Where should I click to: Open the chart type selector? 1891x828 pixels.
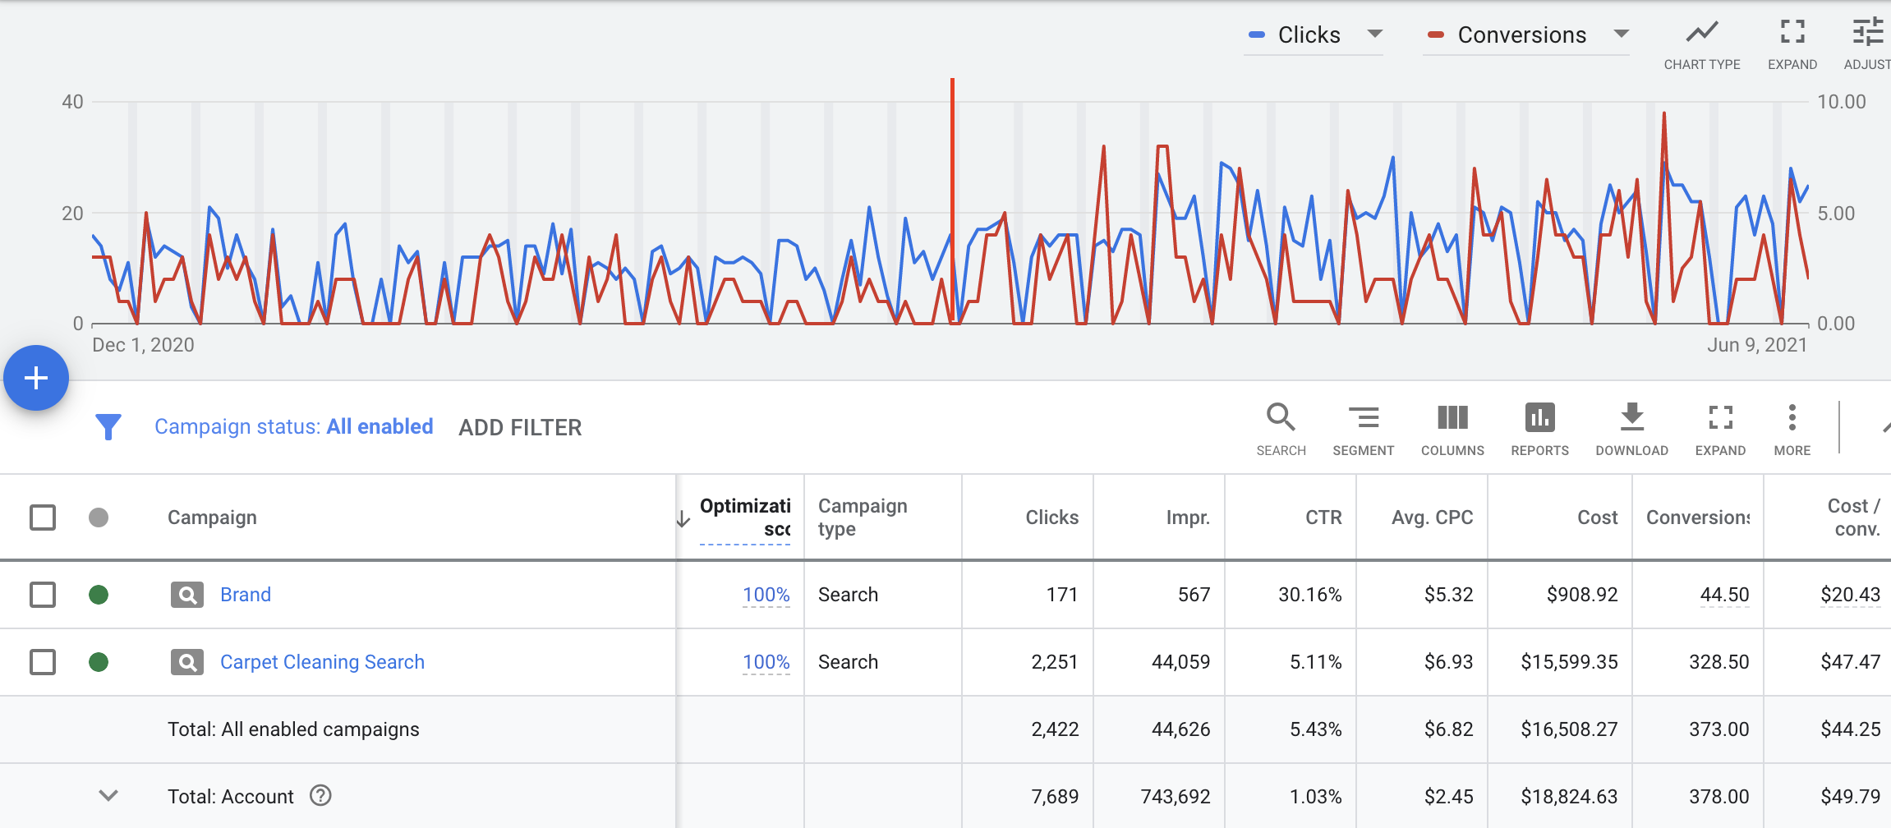click(x=1701, y=44)
